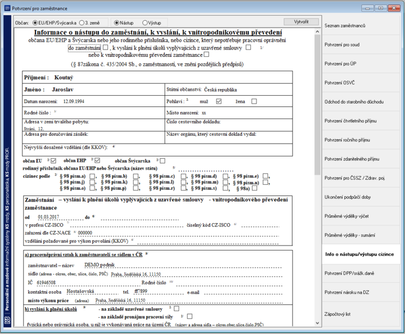Open Potvrzení pro ČSSZ / Zdrav. poj.
The width and height of the screenshot is (405, 334).
click(x=361, y=178)
